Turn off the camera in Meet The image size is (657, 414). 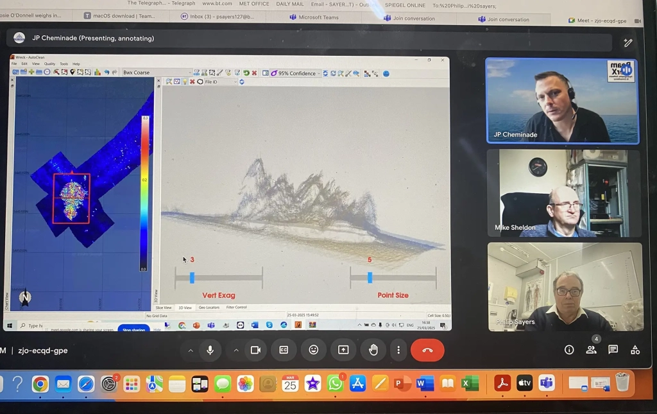coord(255,350)
